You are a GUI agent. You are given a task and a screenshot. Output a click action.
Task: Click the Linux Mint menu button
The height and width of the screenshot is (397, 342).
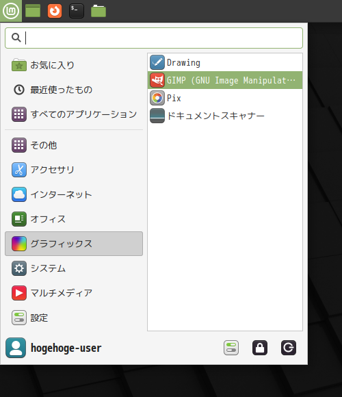11,11
